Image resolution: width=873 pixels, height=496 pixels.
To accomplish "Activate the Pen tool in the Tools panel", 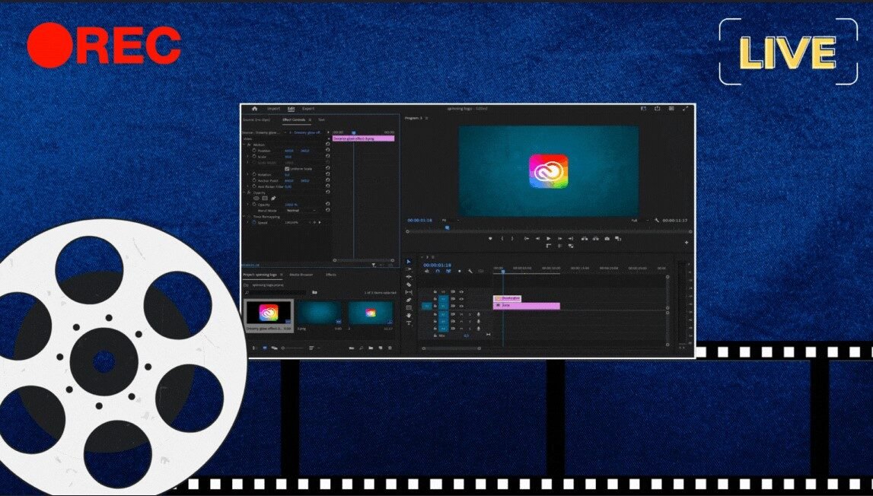I will coord(409,300).
